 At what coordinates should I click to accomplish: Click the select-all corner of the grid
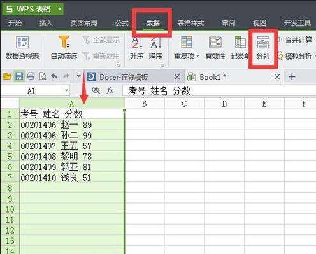10,103
